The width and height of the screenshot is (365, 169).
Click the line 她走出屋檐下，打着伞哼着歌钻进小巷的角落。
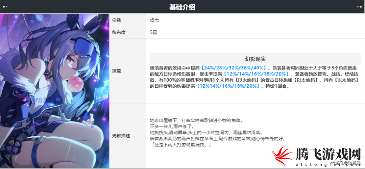pyautogui.click(x=196, y=121)
